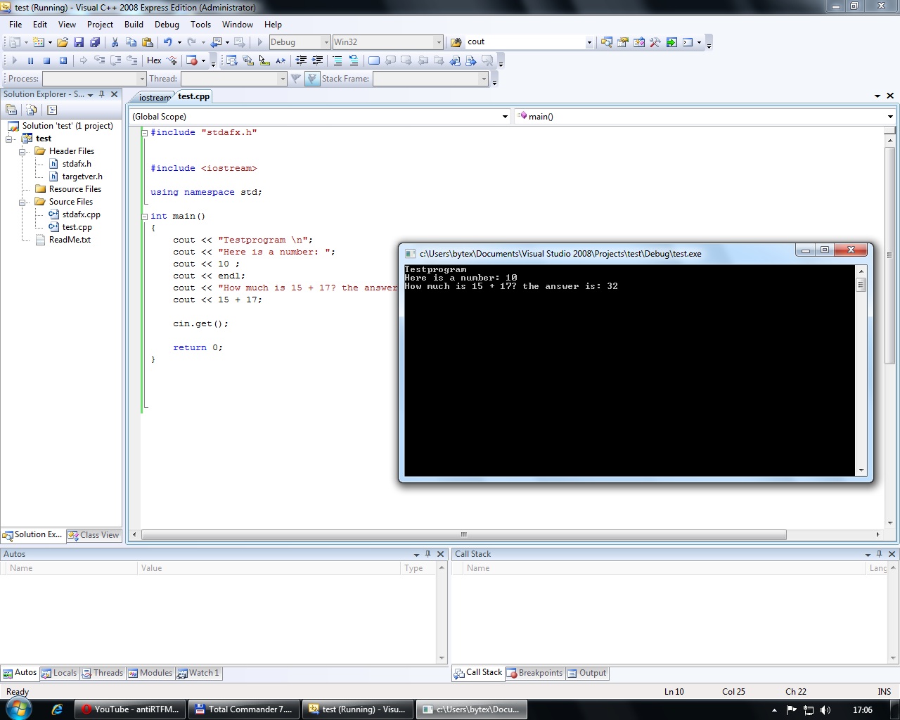Cut selection with the scissors icon
The height and width of the screenshot is (720, 900).
(x=115, y=42)
